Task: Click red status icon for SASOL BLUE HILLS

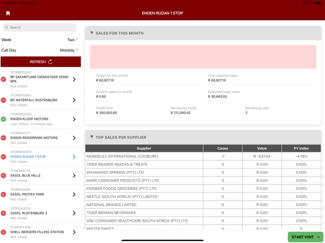Action: click(x=3, y=176)
